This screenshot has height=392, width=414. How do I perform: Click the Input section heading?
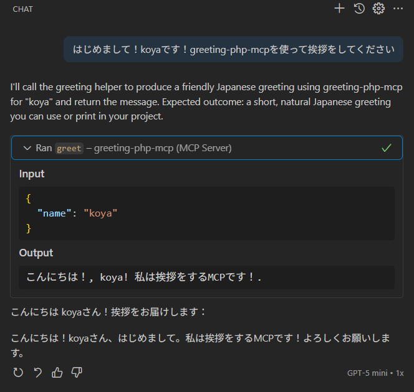(x=32, y=174)
